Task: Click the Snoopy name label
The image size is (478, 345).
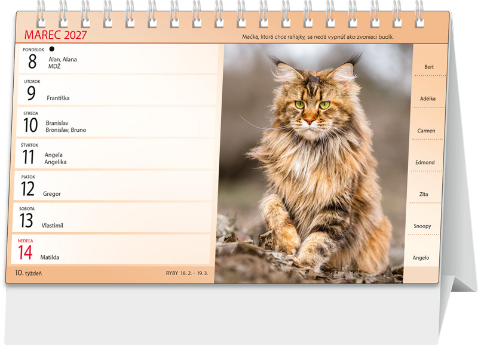Action: [422, 226]
